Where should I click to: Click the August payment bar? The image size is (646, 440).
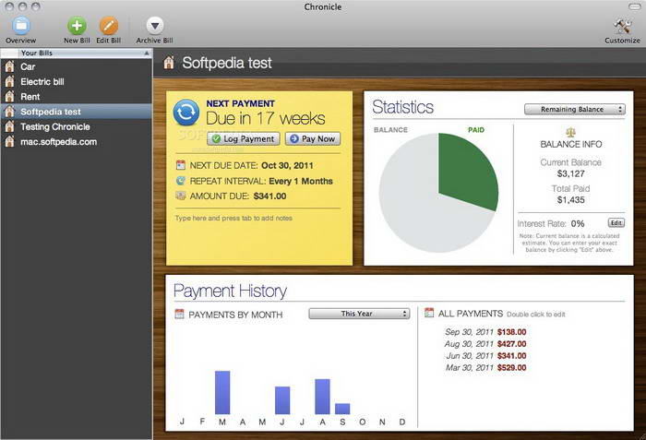coord(322,397)
